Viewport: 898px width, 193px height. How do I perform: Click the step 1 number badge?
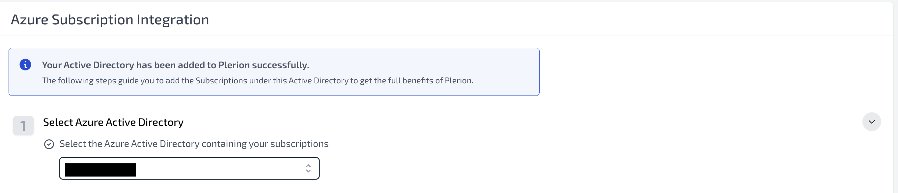click(23, 125)
